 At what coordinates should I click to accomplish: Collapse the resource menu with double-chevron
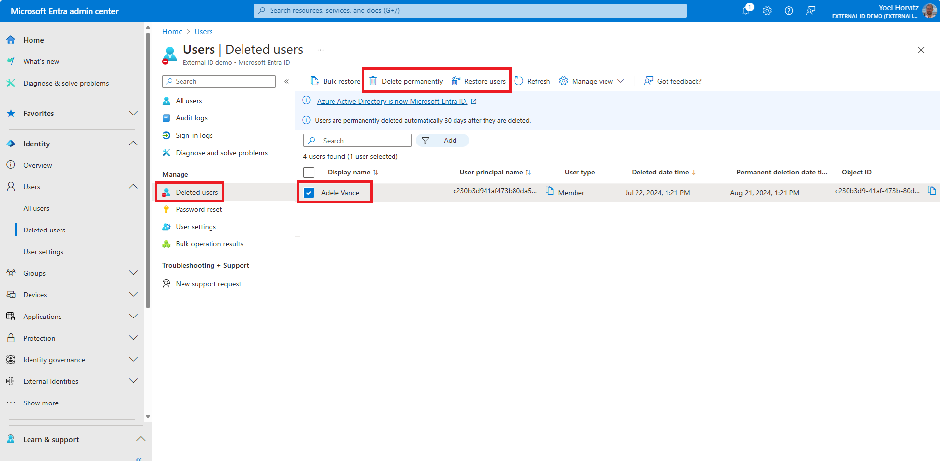point(286,81)
